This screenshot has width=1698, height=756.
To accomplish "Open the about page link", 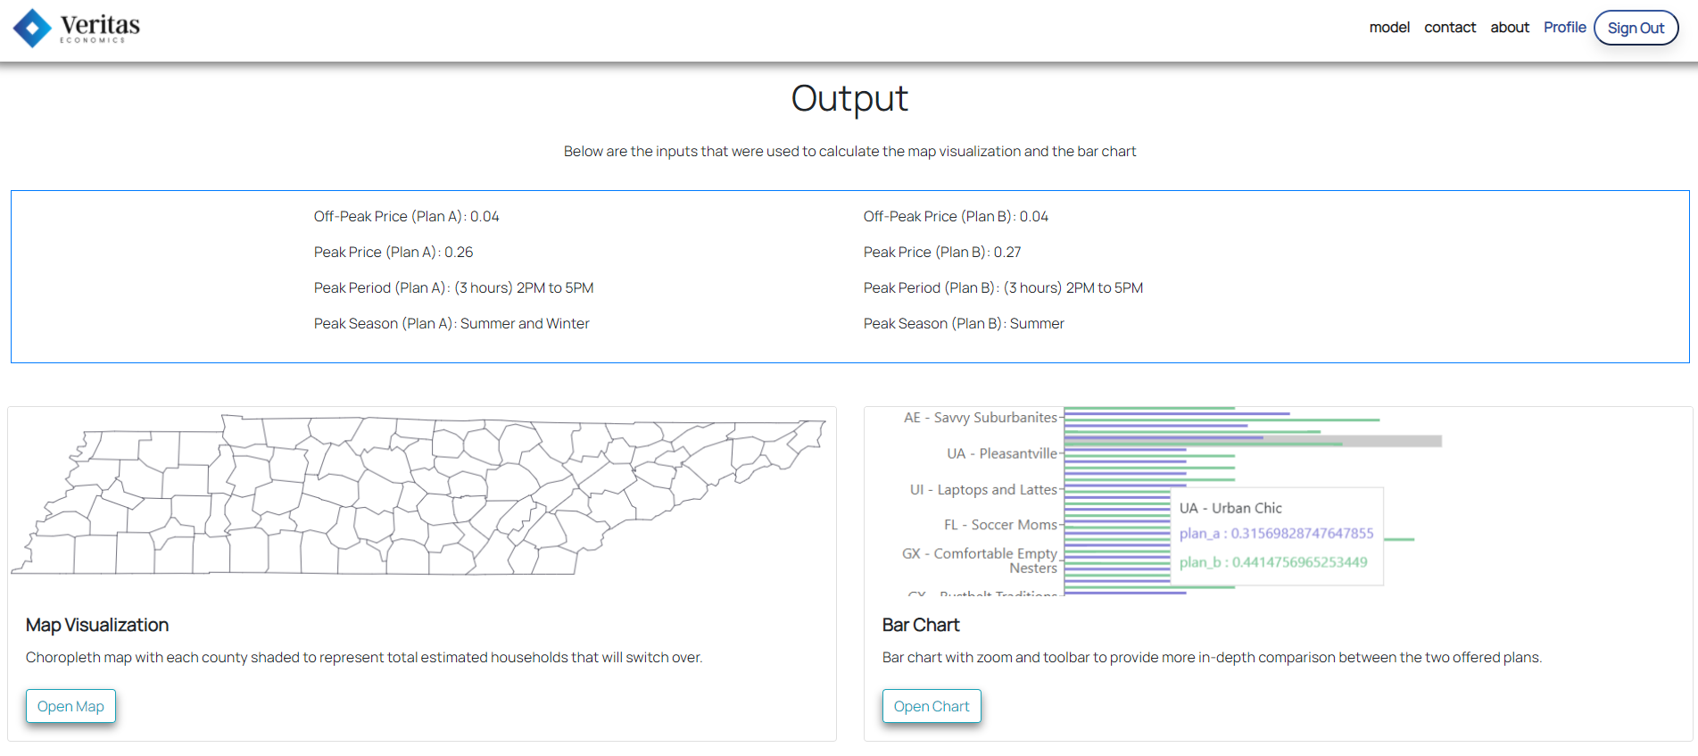I will coord(1510,28).
